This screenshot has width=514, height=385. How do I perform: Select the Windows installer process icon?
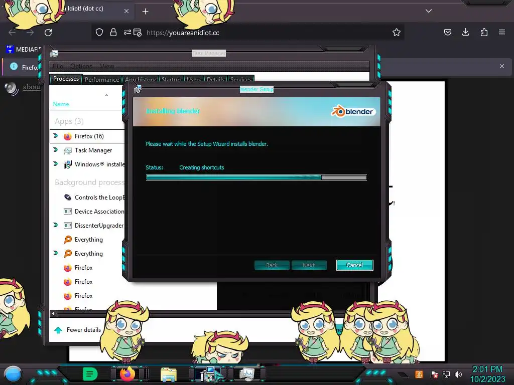pos(68,164)
